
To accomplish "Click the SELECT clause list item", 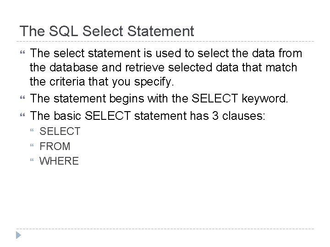I will coord(60,131).
